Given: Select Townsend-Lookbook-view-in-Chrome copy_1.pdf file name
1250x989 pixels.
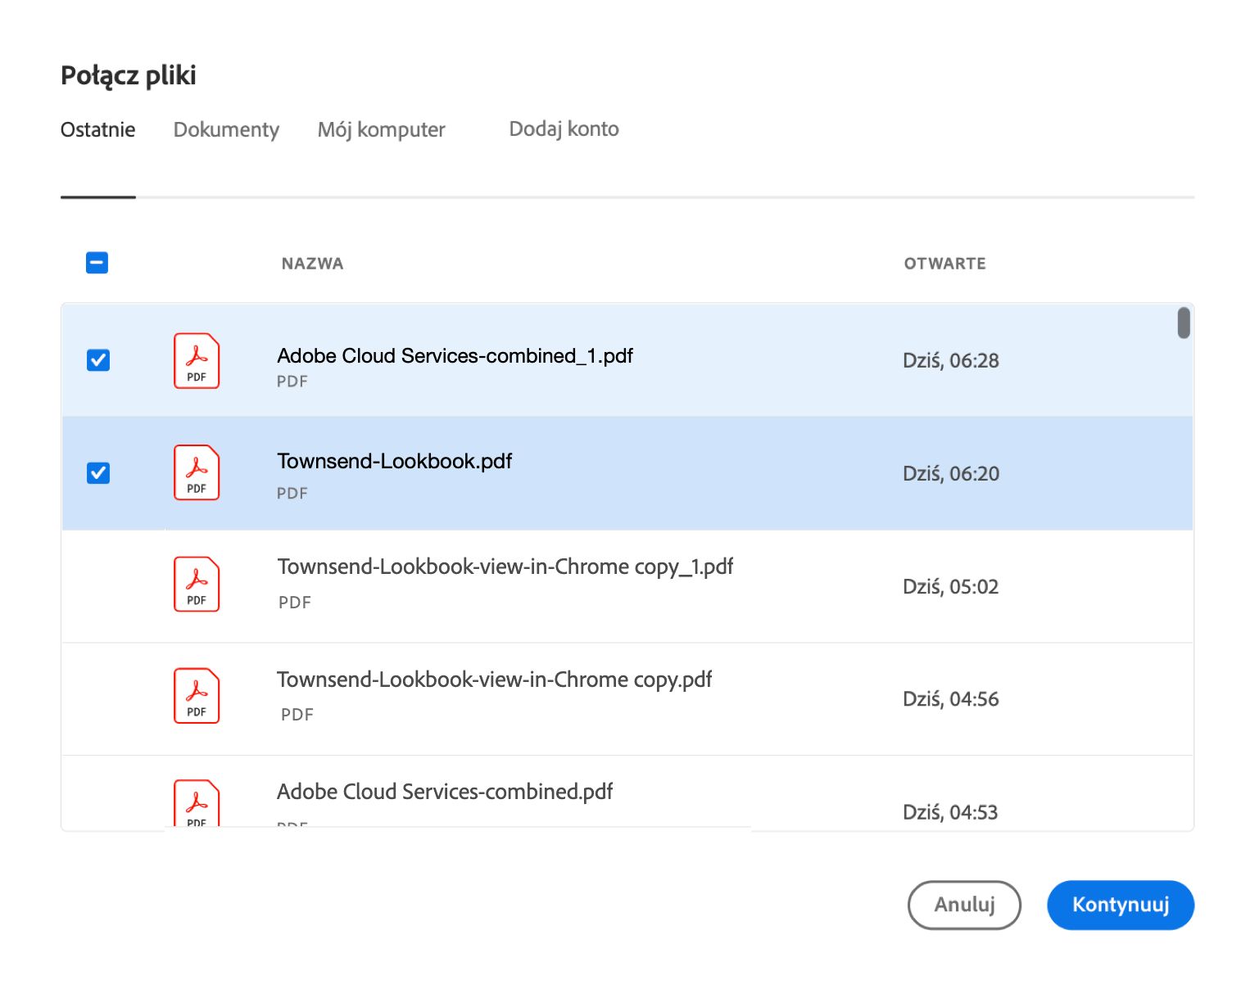Looking at the screenshot, I should (x=505, y=567).
